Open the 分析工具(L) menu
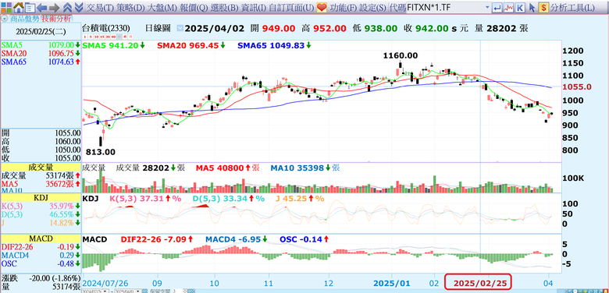The height and width of the screenshot is (293, 609). click(x=572, y=7)
